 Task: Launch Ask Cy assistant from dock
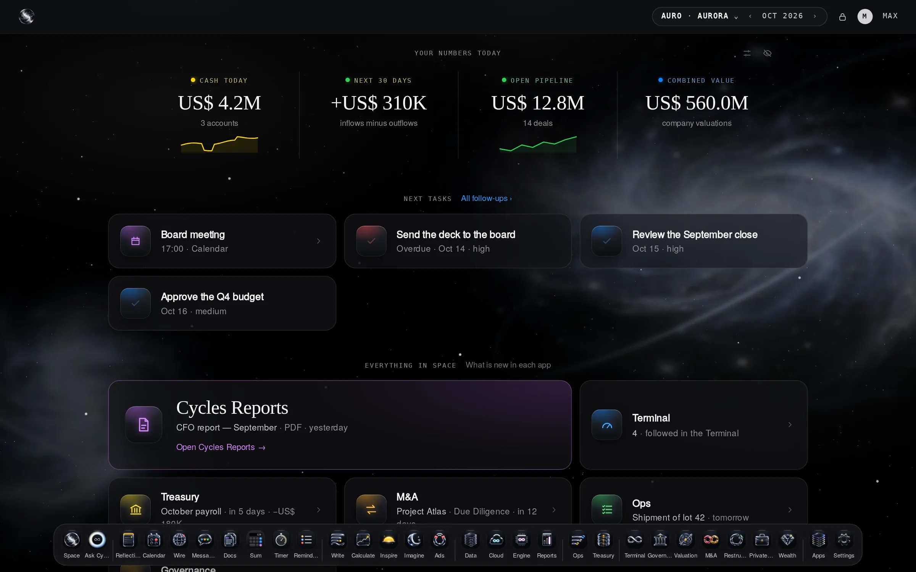(x=97, y=540)
